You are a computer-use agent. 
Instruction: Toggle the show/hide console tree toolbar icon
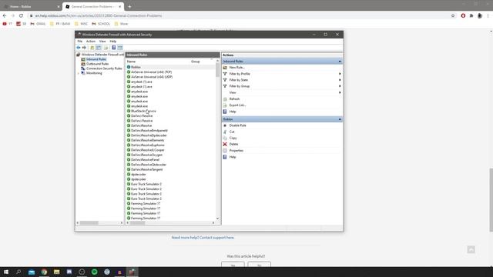(x=99, y=48)
